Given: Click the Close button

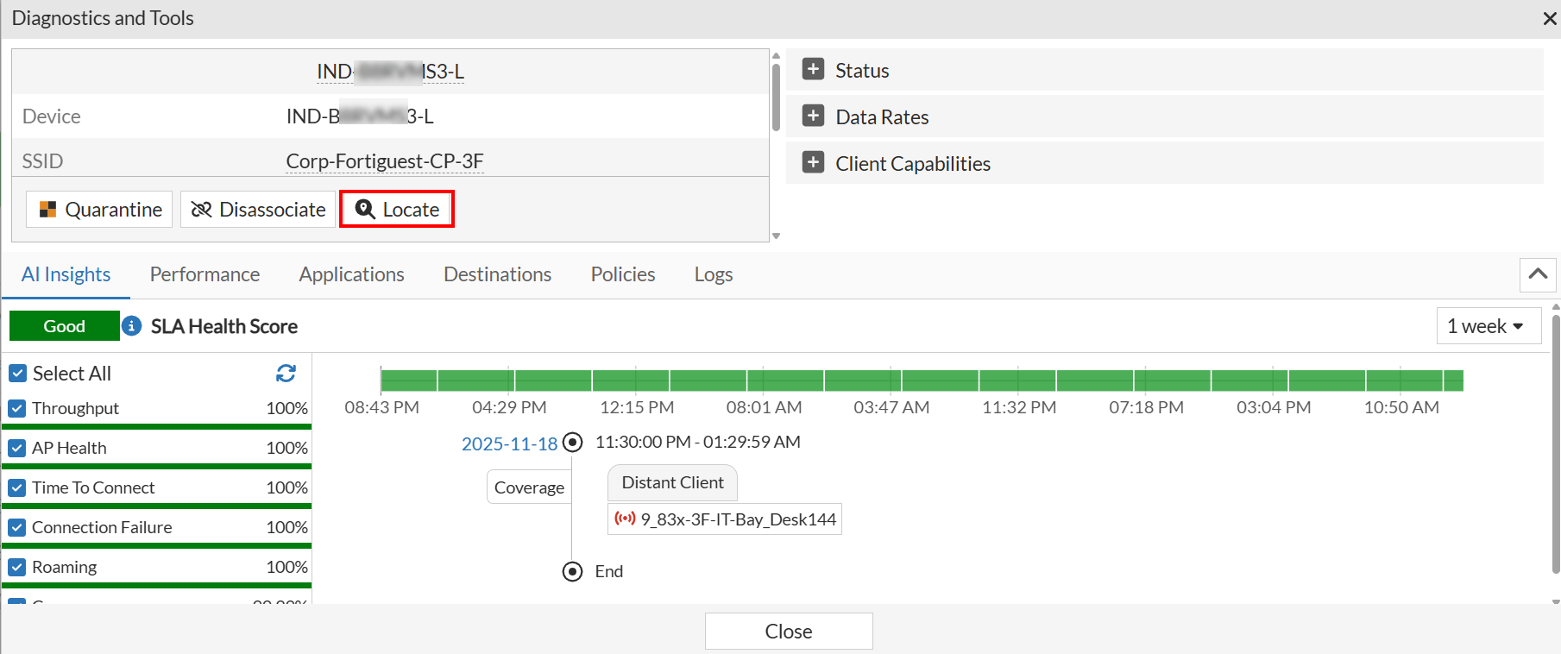Looking at the screenshot, I should pos(788,631).
